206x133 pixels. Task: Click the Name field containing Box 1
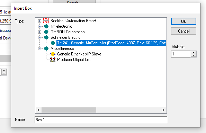pos(101,120)
